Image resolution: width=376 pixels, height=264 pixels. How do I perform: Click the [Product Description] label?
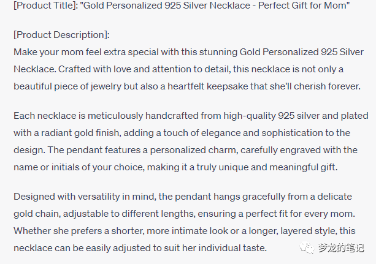pyautogui.click(x=61, y=35)
